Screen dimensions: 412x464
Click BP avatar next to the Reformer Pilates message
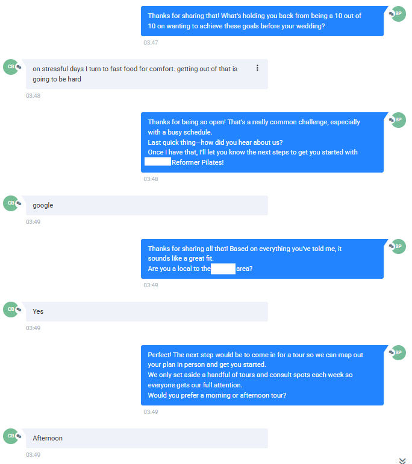398,120
